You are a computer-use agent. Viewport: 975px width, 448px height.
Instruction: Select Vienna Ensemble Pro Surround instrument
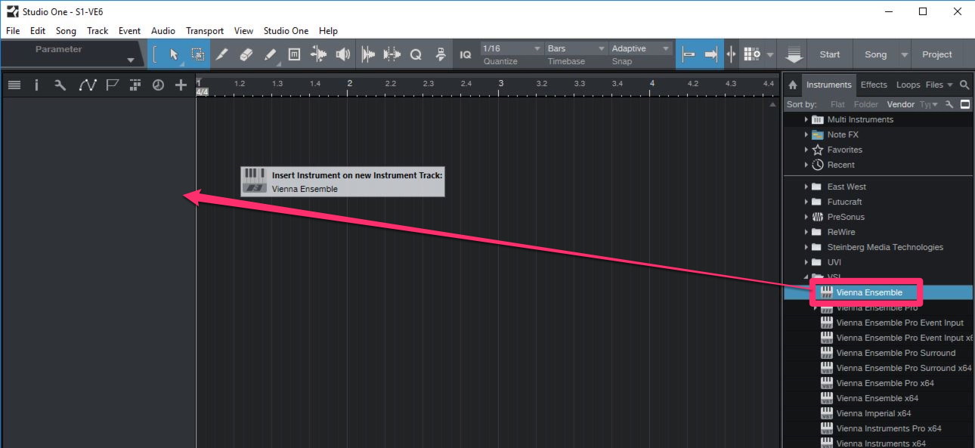coord(896,353)
